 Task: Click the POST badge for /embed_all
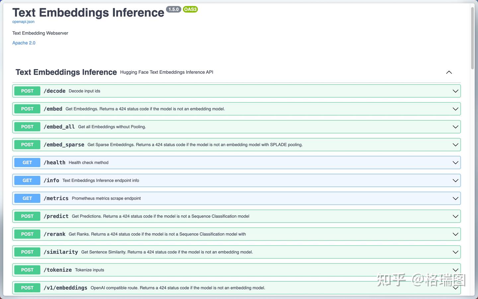click(x=27, y=127)
